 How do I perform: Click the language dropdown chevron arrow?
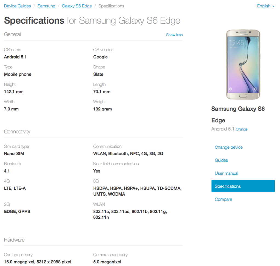click(273, 6)
